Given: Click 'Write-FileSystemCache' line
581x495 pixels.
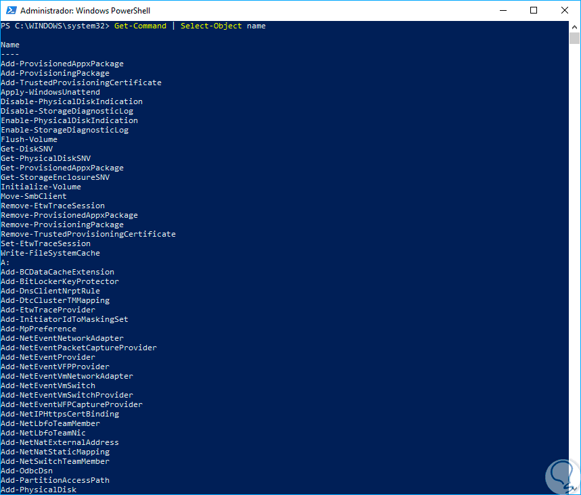Looking at the screenshot, I should pos(51,253).
